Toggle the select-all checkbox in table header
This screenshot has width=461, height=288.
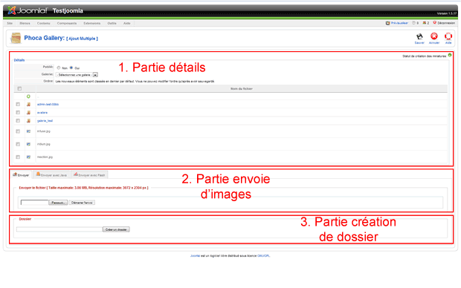pyautogui.click(x=19, y=88)
